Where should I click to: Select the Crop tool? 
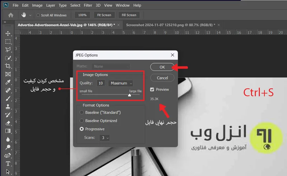pos(8,66)
